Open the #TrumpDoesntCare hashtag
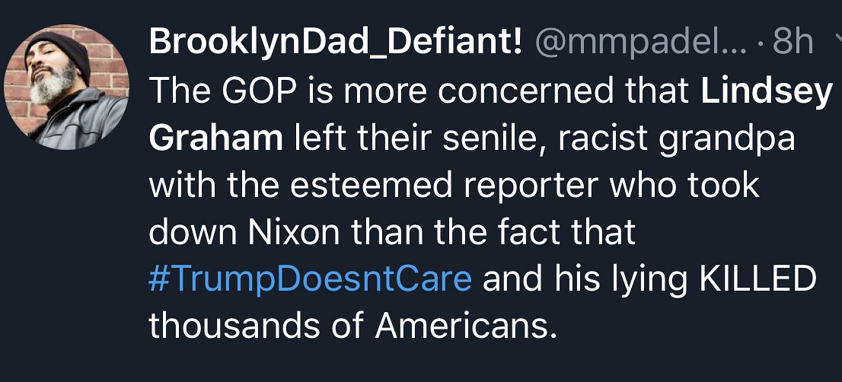This screenshot has height=382, width=842. pyautogui.click(x=310, y=279)
